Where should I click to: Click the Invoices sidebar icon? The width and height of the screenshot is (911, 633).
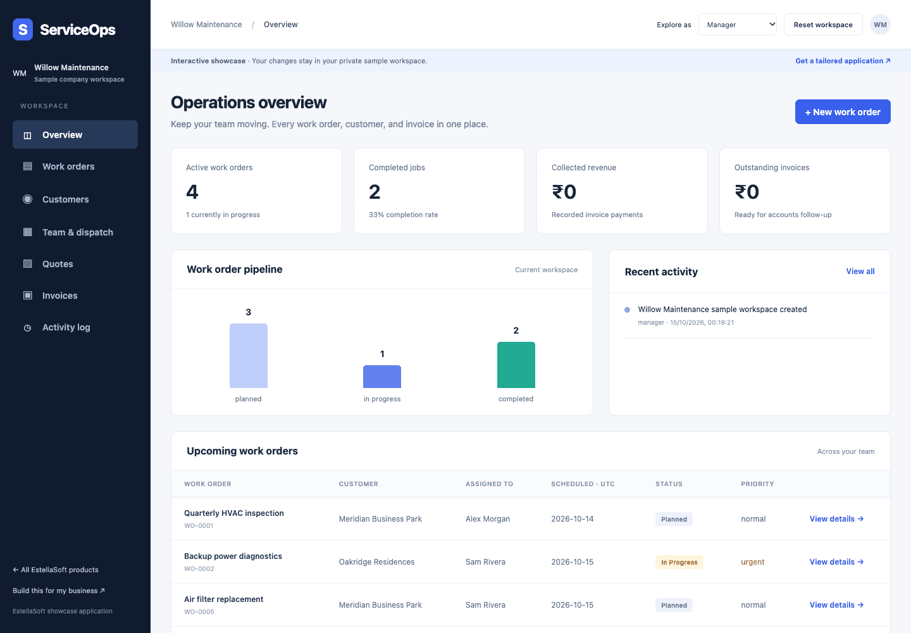[x=27, y=296]
